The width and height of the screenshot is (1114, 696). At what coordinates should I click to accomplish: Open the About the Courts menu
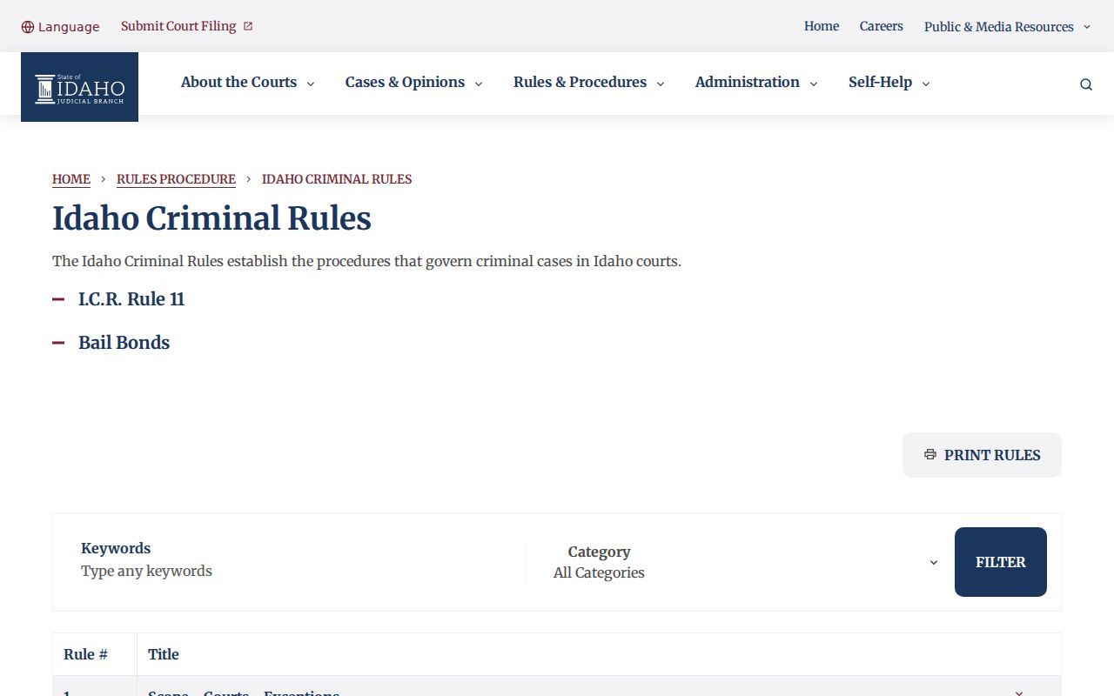248,83
